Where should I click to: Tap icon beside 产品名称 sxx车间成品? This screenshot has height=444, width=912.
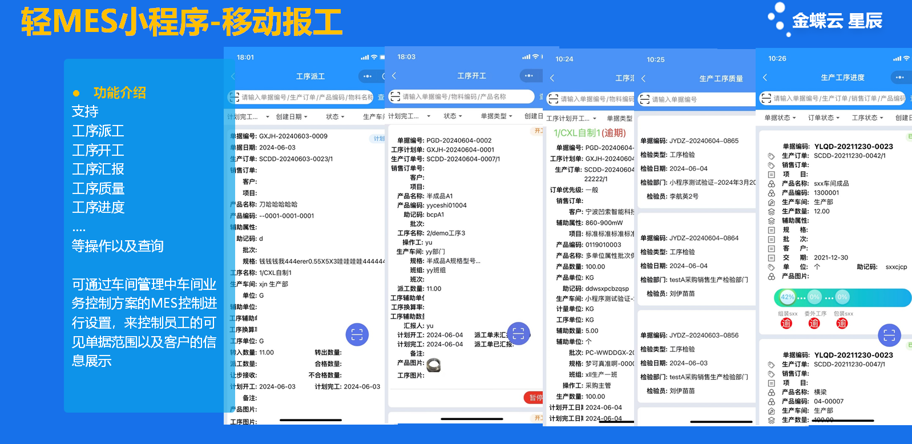[x=771, y=184]
